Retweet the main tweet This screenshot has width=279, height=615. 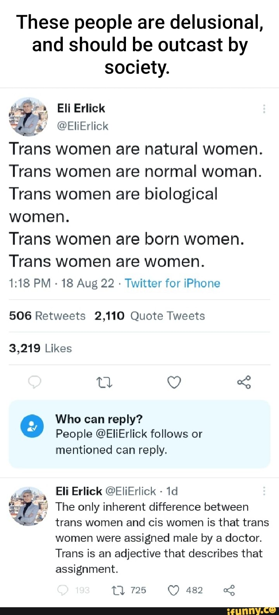pyautogui.click(x=104, y=383)
